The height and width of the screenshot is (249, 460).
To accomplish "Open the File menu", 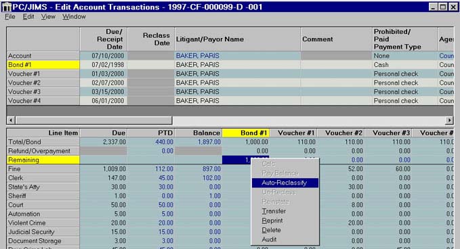I will click(10, 17).
